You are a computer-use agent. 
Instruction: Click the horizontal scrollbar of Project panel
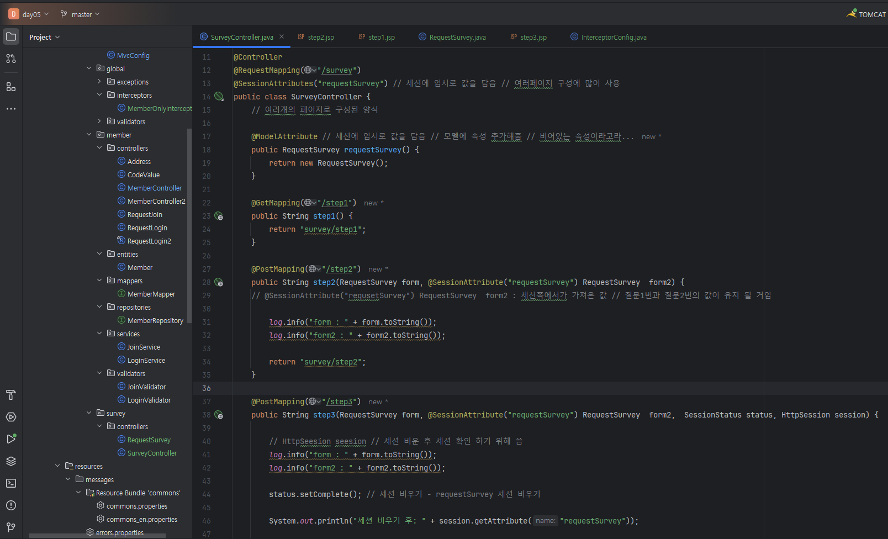point(97,536)
